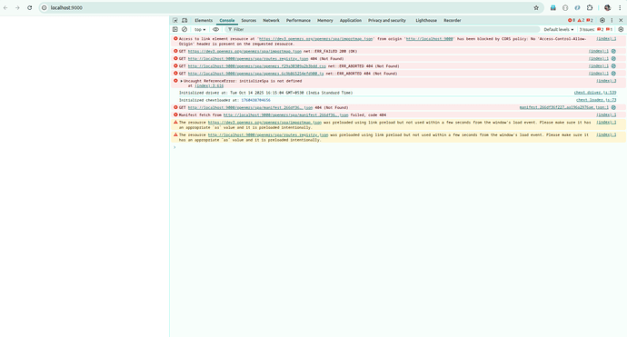The width and height of the screenshot is (627, 337).
Task: Activate the inspect element picker
Action: click(175, 20)
